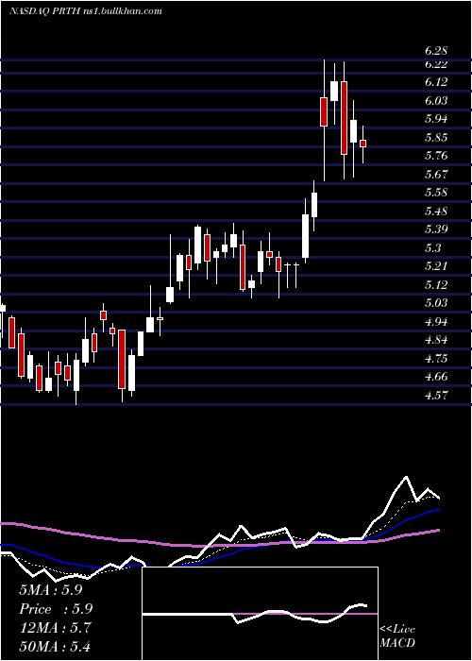Click the peak of the white moving average line
Viewport: 472px width, 661px height.
tap(406, 477)
